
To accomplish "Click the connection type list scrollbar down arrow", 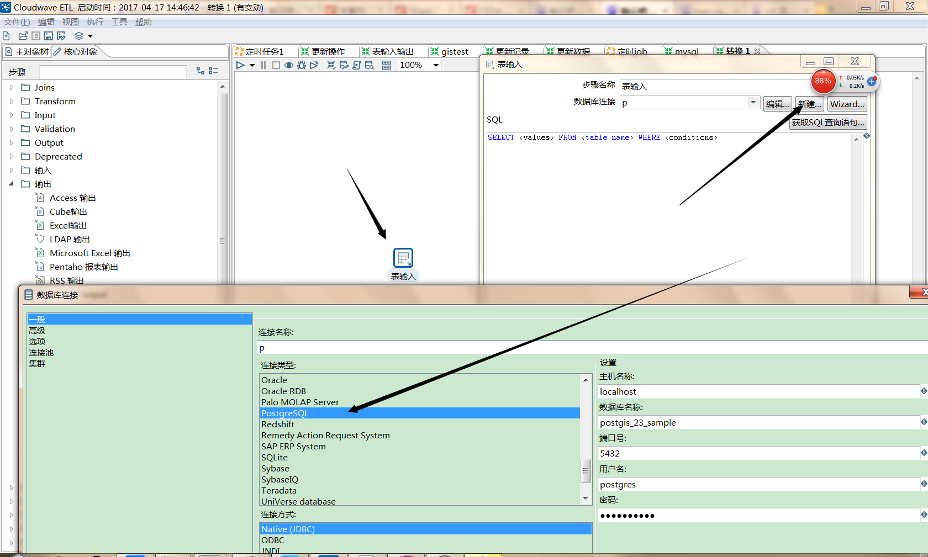I will pyautogui.click(x=586, y=498).
